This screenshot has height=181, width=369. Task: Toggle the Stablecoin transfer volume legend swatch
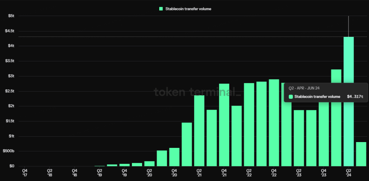tap(161, 9)
